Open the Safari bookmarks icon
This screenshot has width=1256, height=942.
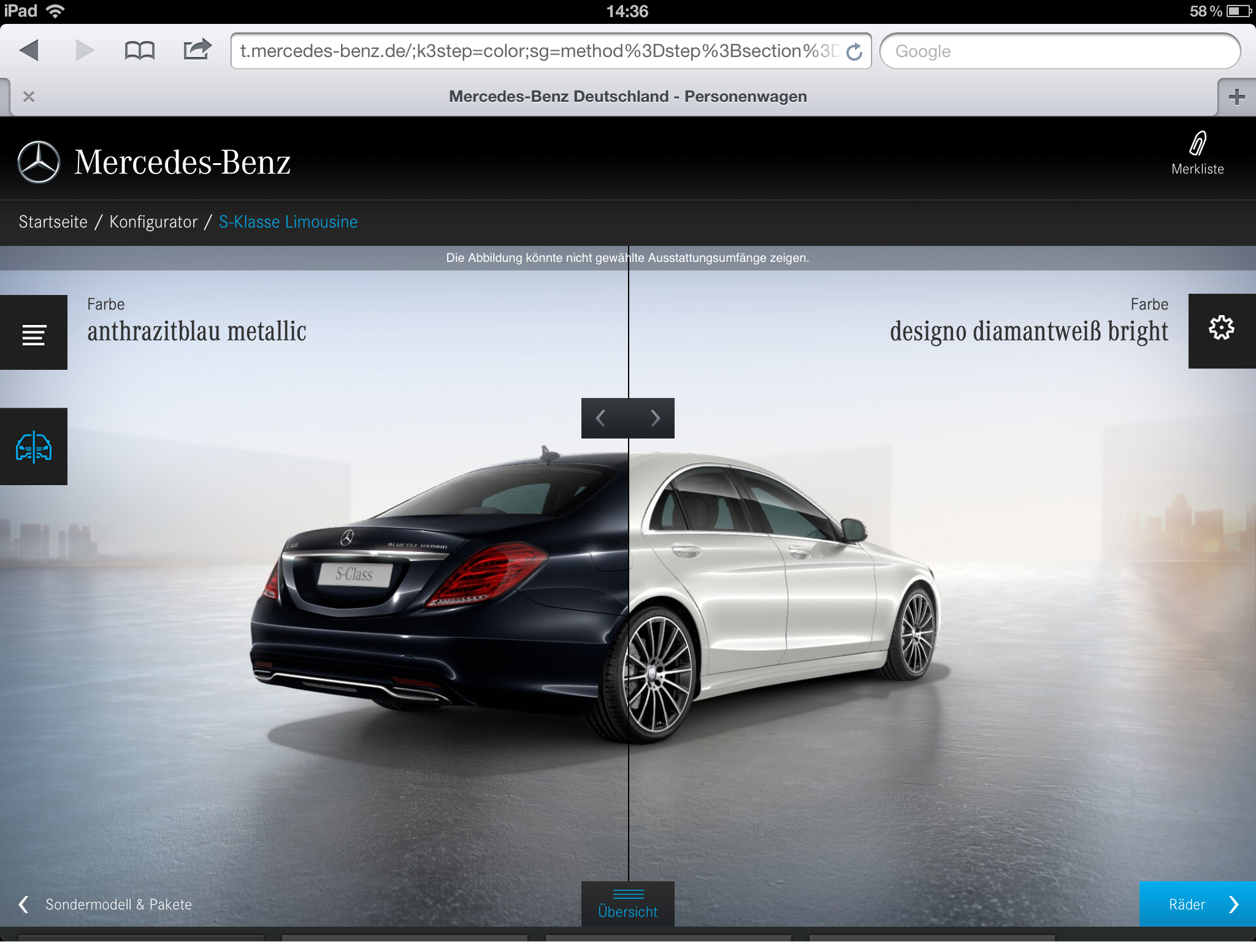(x=139, y=50)
